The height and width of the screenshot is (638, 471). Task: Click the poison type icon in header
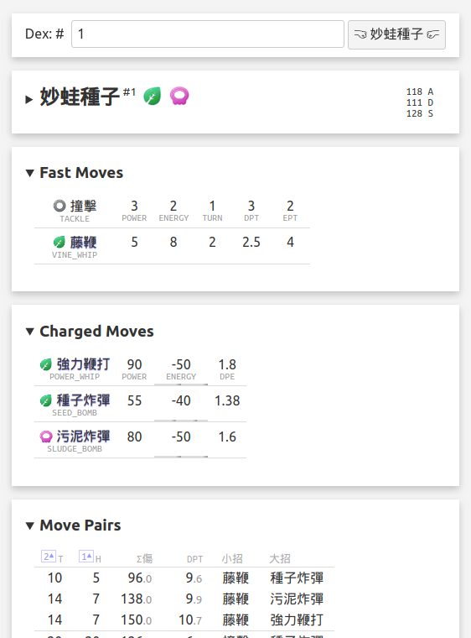click(x=179, y=97)
